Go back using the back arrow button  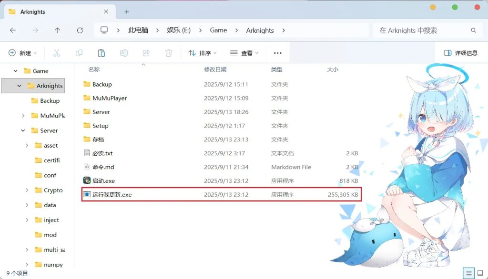pos(13,30)
